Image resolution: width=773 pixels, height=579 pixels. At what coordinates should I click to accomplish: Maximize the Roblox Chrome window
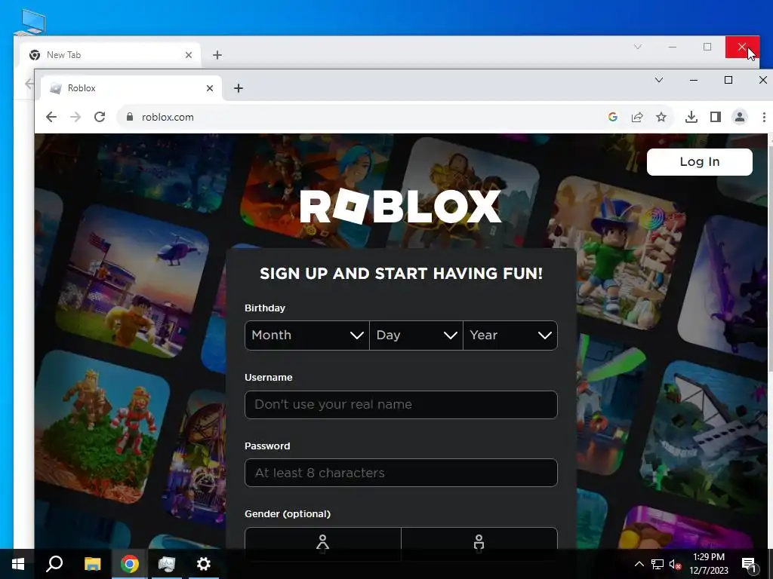tap(728, 80)
